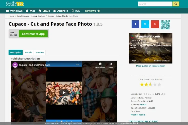Image resolution: width=188 pixels, height=125 pixels.
Task: Share on Twitter icon
Action: tap(145, 24)
